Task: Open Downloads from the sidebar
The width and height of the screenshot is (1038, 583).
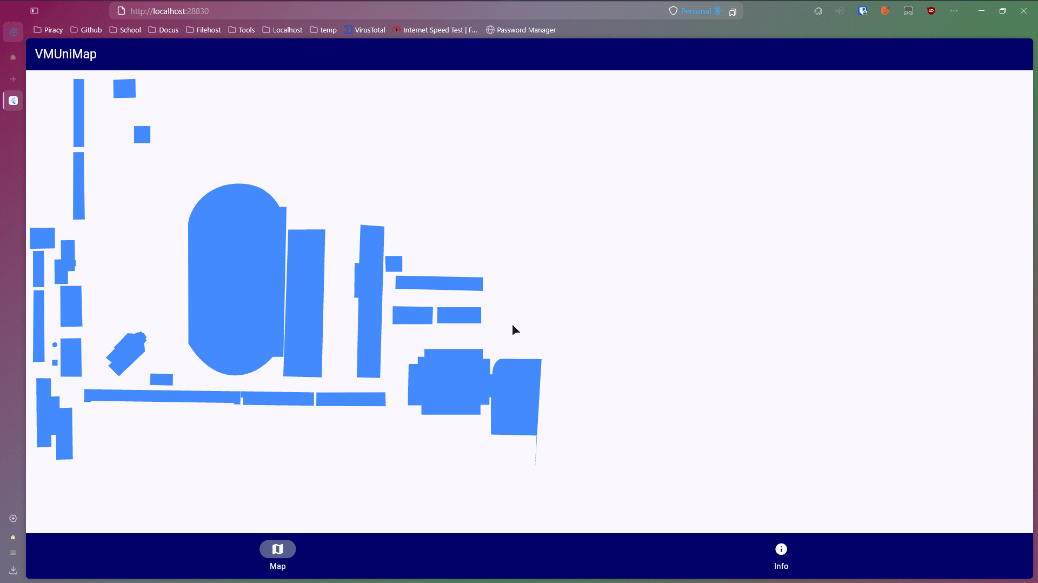Action: 13,571
